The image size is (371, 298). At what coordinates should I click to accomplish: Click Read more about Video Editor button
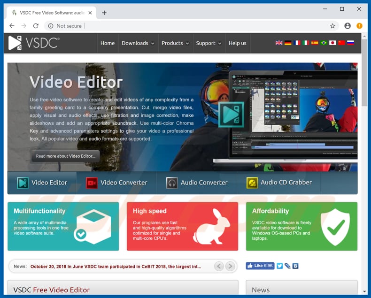tap(66, 156)
